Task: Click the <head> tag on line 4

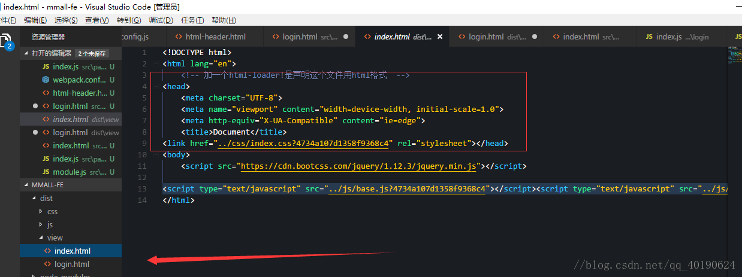Action: tap(176, 86)
